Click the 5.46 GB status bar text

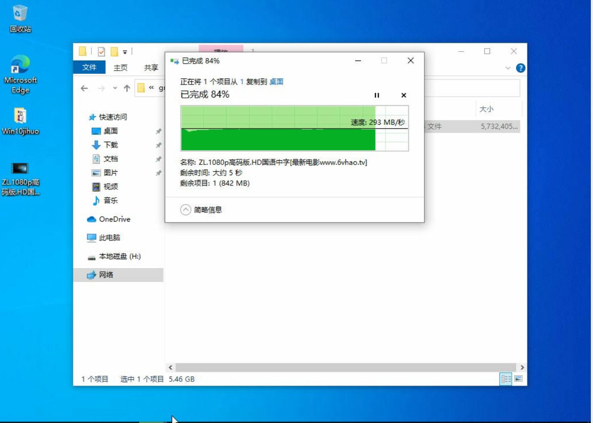click(x=182, y=379)
